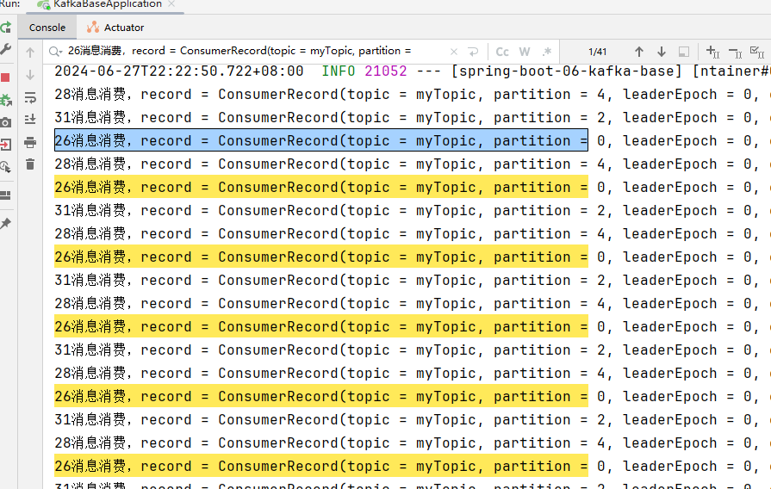Screen dimensions: 771x489
Task: Select the KafkaBaseApplication run tab
Action: (107, 4)
